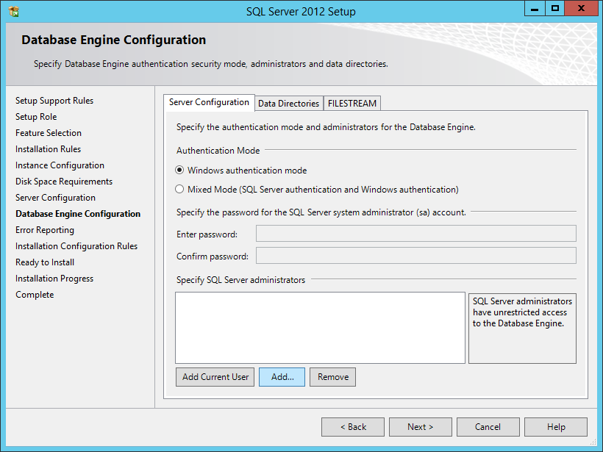The height and width of the screenshot is (452, 603).
Task: Click the SQL Server administrators list box
Action: (321, 328)
